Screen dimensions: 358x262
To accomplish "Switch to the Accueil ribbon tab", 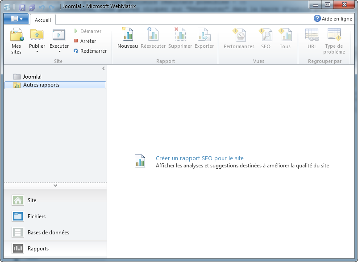I will click(42, 19).
